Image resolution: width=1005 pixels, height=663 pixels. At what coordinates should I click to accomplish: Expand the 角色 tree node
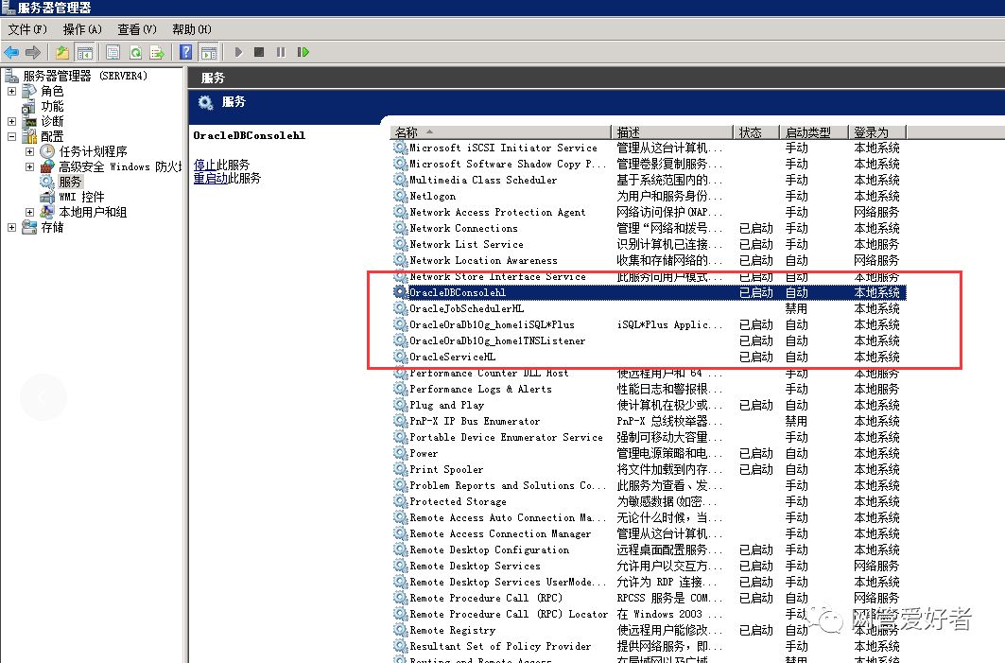[11, 91]
